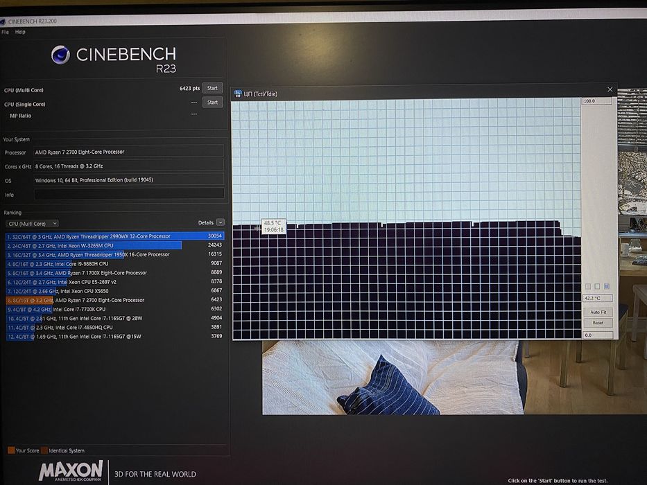
Task: Click the Cores x GHz field value
Action: tap(129, 166)
